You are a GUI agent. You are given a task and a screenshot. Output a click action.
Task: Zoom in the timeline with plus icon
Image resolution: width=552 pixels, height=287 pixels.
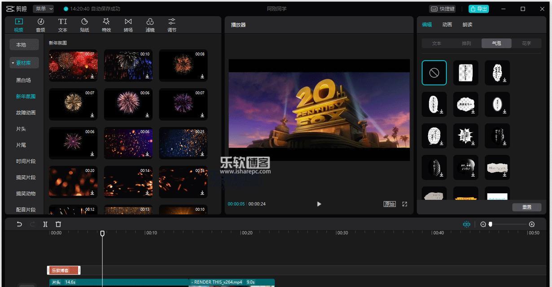coord(532,224)
